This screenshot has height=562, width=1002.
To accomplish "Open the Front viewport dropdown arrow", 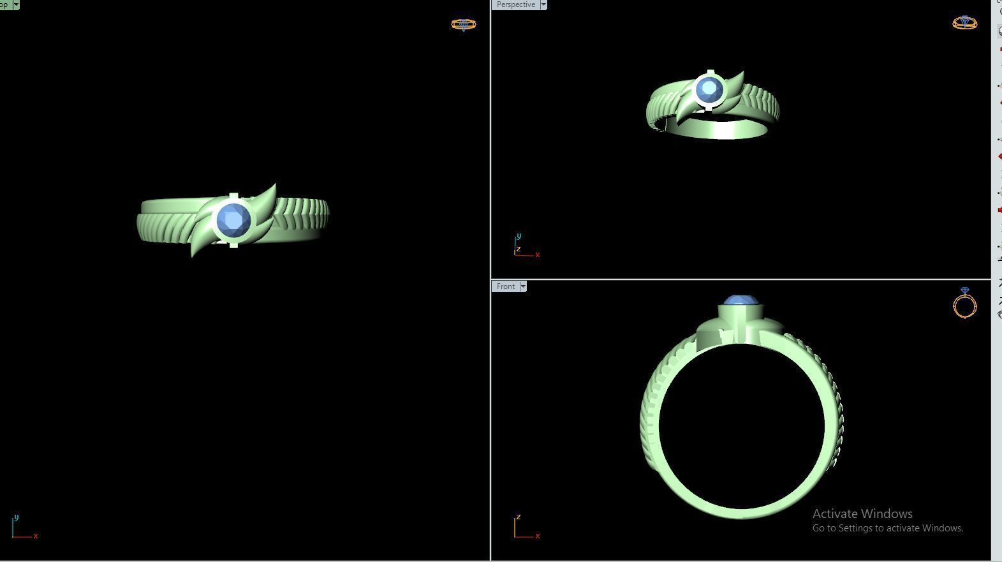I will [x=523, y=286].
